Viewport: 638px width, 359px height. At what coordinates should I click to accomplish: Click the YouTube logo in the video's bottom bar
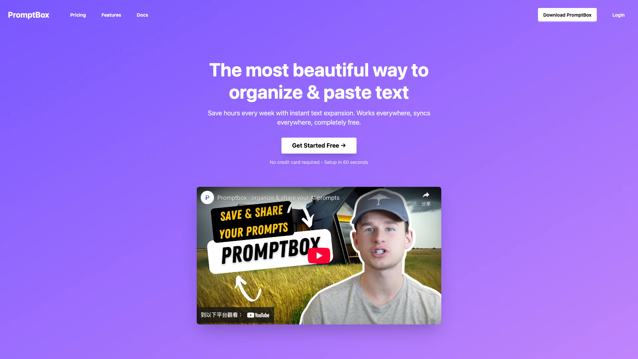258,315
